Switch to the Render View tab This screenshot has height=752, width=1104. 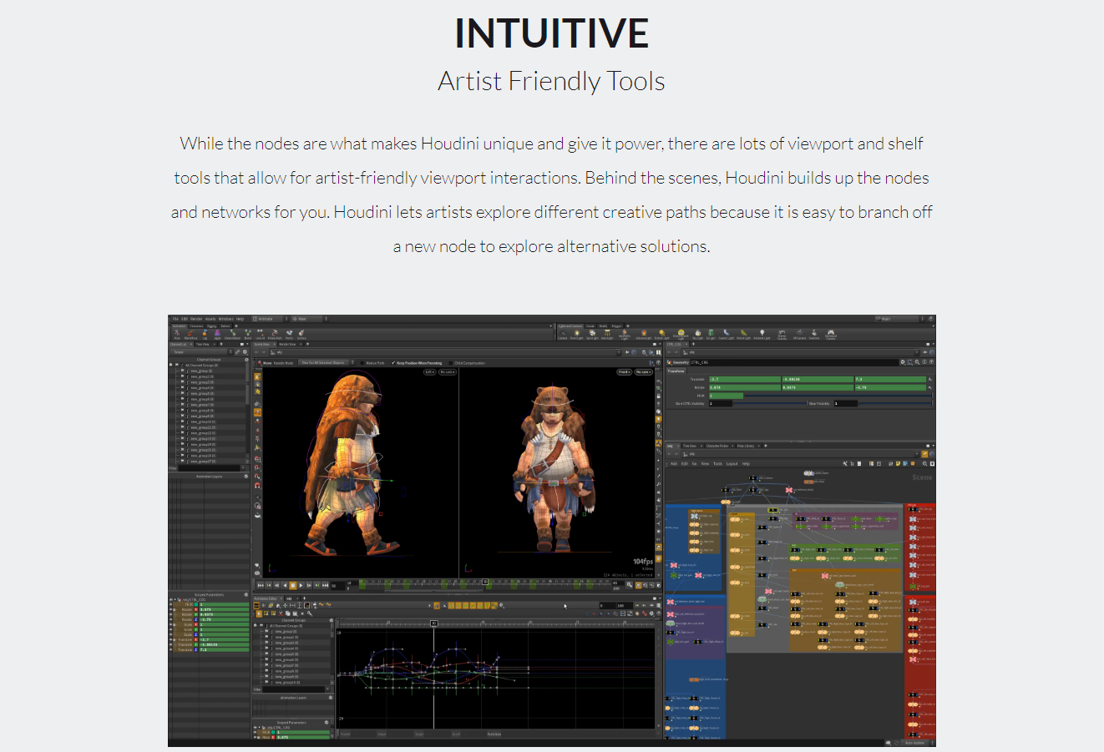[286, 344]
